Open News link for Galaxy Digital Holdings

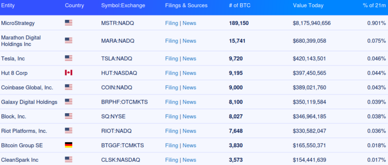click(189, 102)
